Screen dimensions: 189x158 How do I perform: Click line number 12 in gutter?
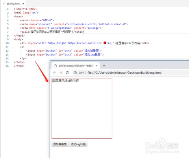coord(7,51)
